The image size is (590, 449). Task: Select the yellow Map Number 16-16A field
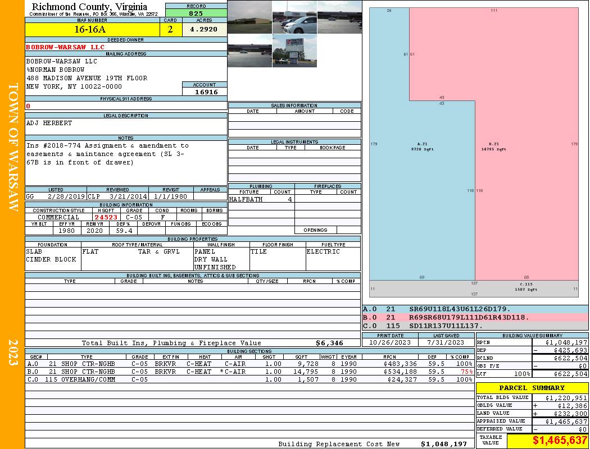pos(92,29)
